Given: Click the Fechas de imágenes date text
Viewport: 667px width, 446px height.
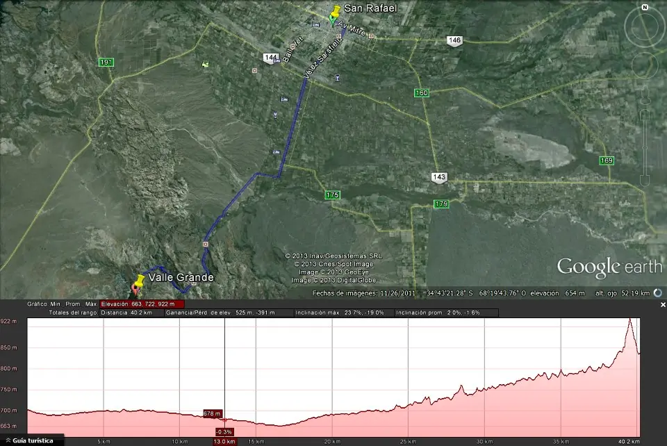Looking at the screenshot, I should 363,293.
